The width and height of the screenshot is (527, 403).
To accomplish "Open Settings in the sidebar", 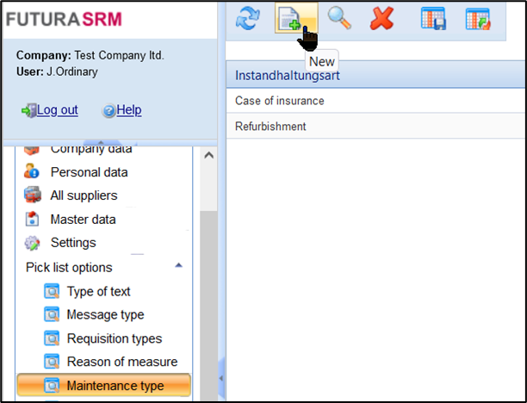I will point(73,243).
